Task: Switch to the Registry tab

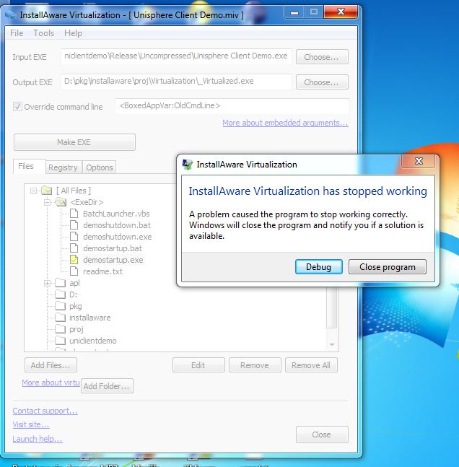Action: point(63,167)
